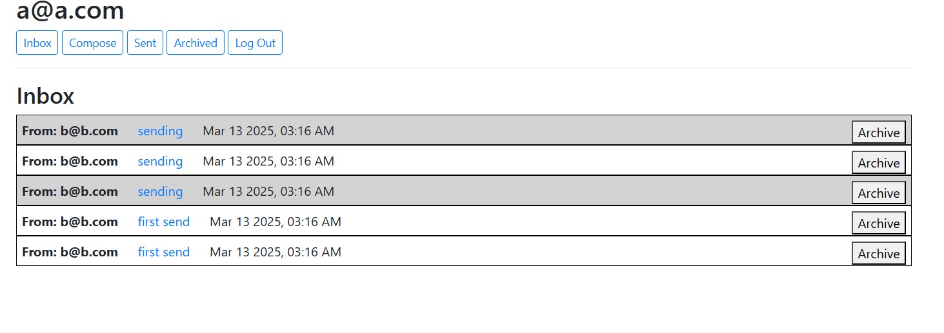Click the sender label in the first email row
The image size is (944, 333).
[x=70, y=131]
